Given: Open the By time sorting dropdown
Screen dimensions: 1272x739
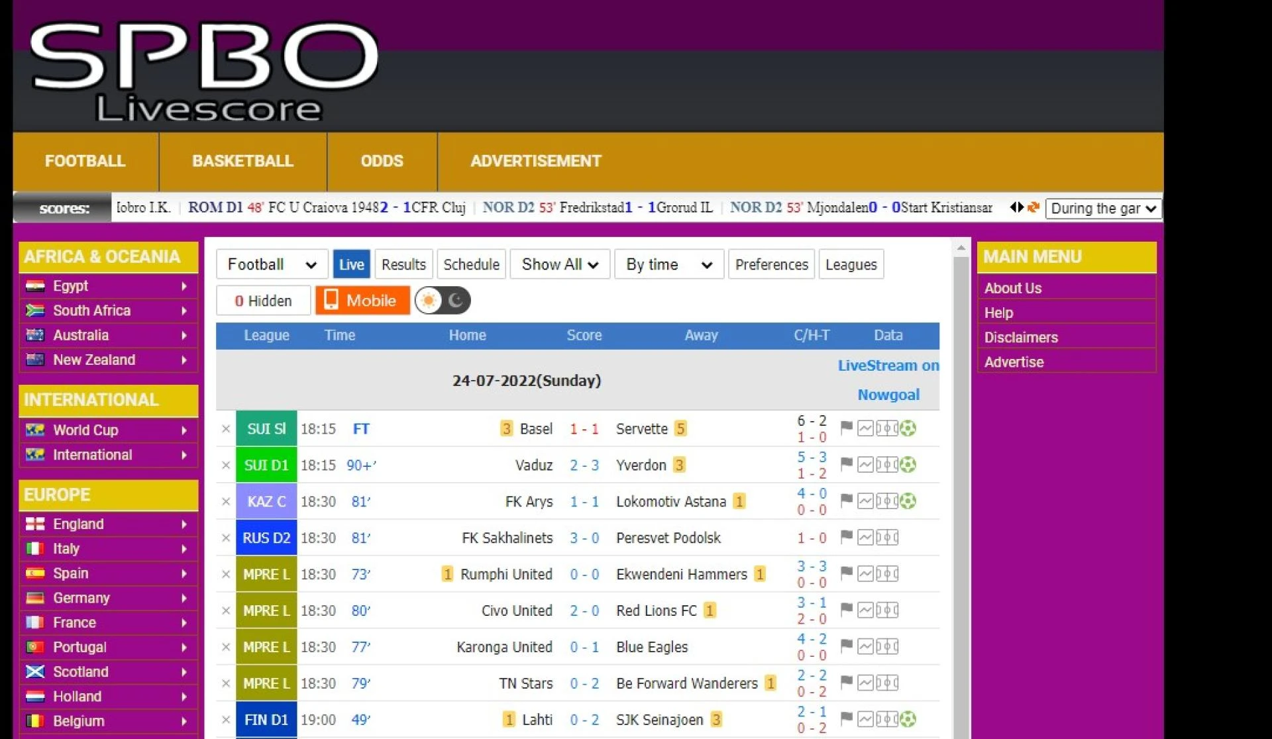Looking at the screenshot, I should pos(668,264).
